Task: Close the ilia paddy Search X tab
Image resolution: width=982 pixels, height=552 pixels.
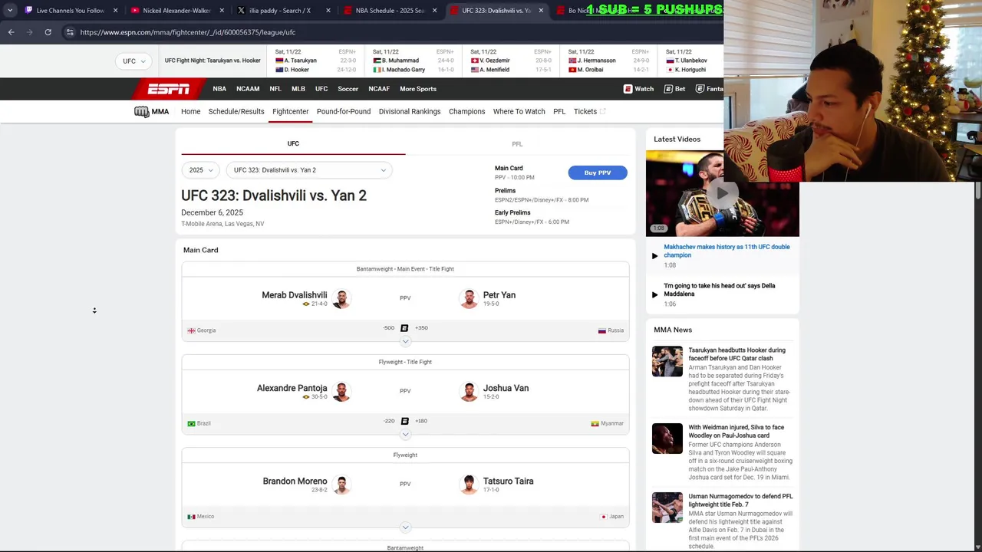Action: coord(328,11)
